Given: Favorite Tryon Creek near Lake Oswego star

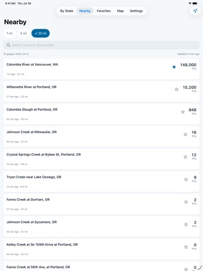Looking at the screenshot, I should [186, 180].
